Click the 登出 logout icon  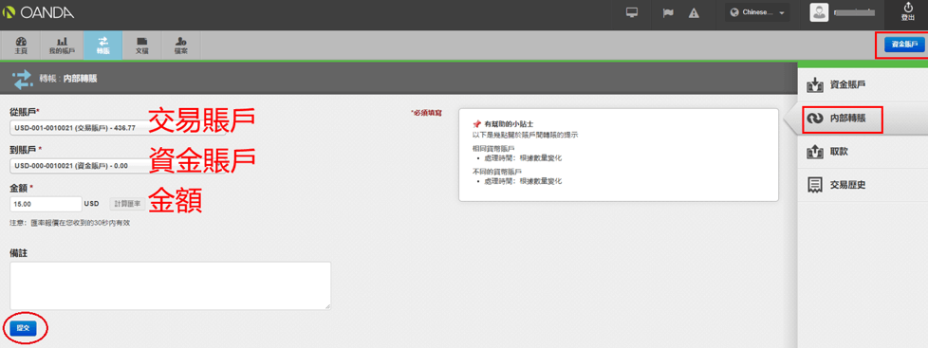908,12
